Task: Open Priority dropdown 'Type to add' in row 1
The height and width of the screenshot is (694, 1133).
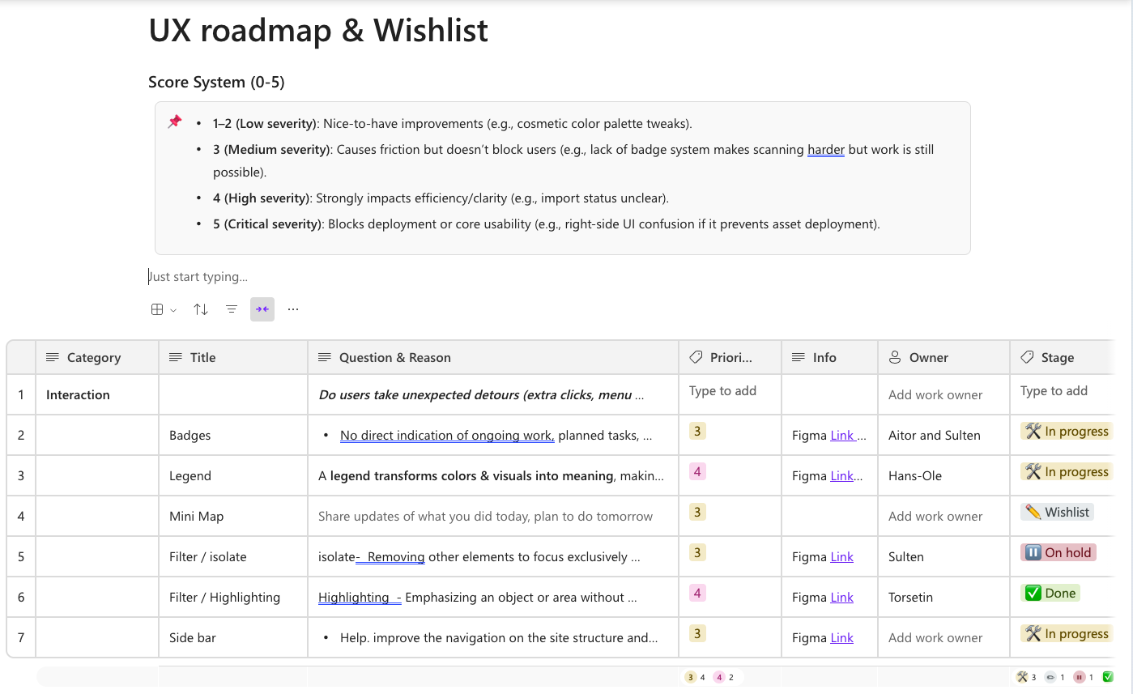Action: tap(722, 391)
